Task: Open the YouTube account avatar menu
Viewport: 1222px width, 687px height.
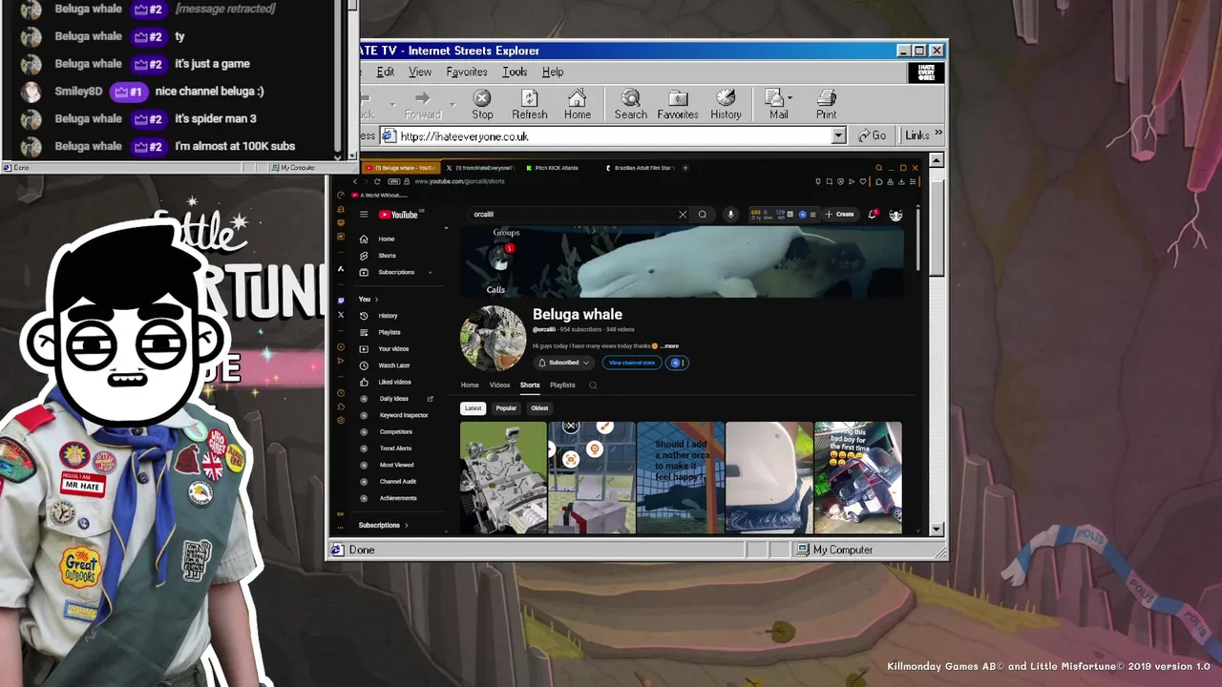Action: click(x=895, y=215)
